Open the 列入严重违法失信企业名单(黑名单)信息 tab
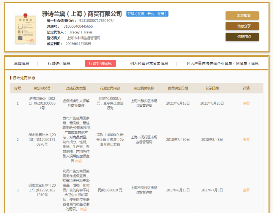This screenshot has height=213, width=273. [x=222, y=63]
